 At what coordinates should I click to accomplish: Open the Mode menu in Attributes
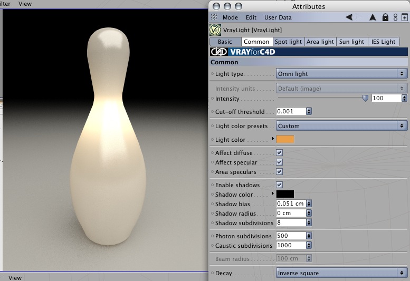tap(230, 17)
